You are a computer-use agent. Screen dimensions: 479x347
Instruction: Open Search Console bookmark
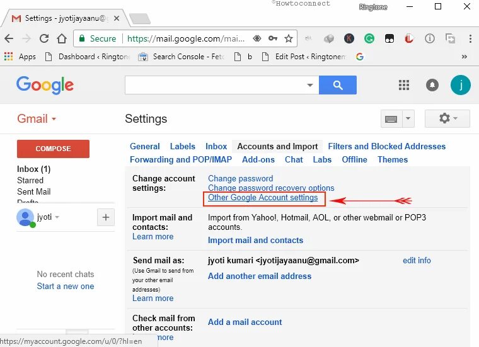(182, 57)
